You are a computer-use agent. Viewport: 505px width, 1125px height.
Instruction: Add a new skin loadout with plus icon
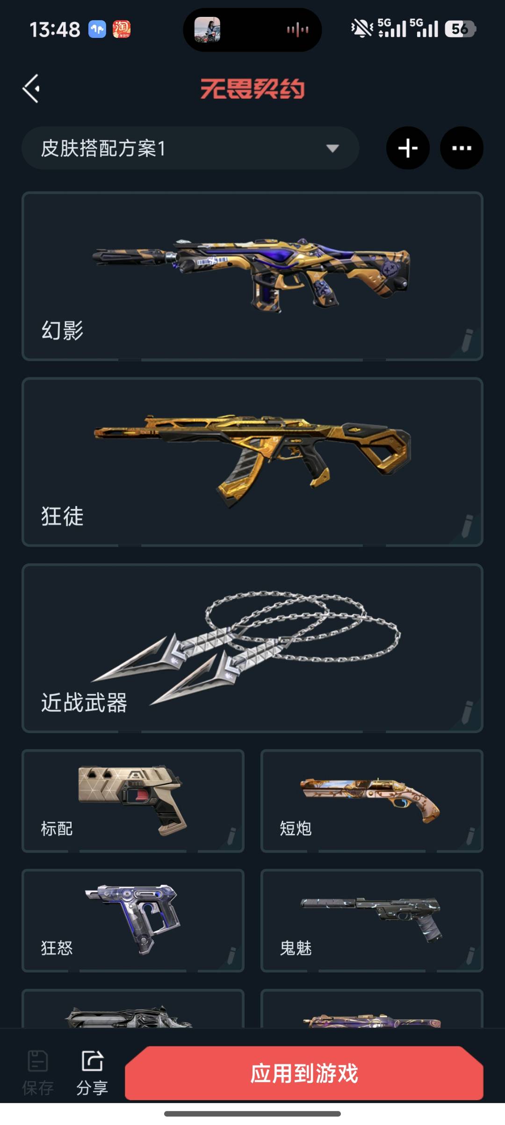click(408, 148)
